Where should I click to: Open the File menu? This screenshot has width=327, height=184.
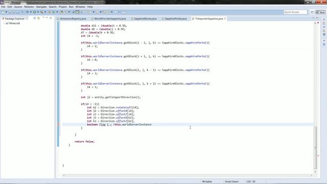click(3, 7)
